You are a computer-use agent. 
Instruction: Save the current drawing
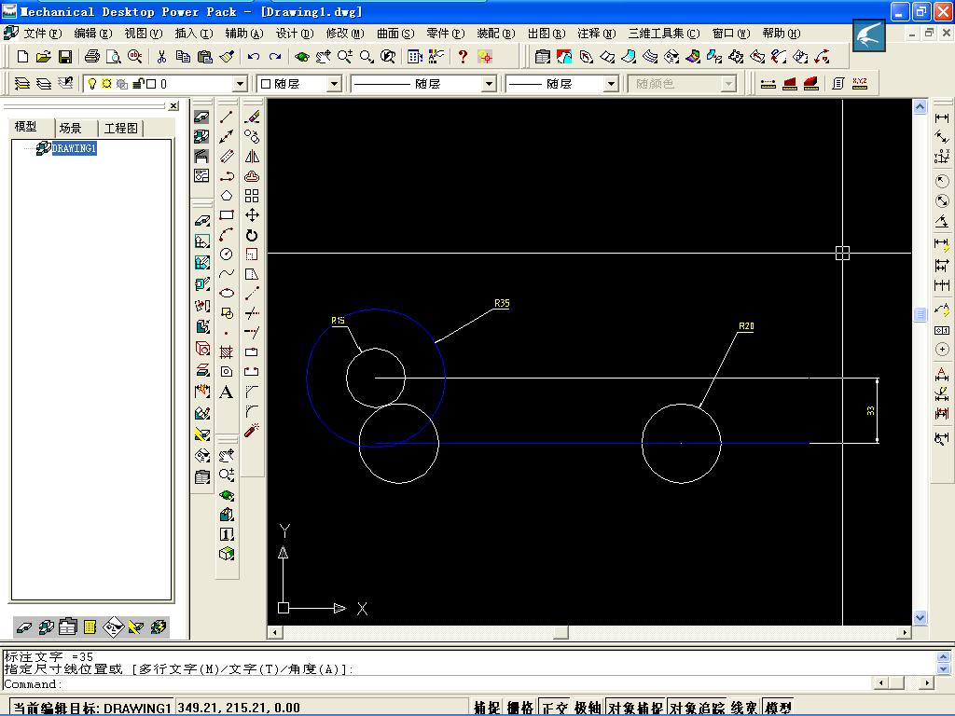[64, 57]
